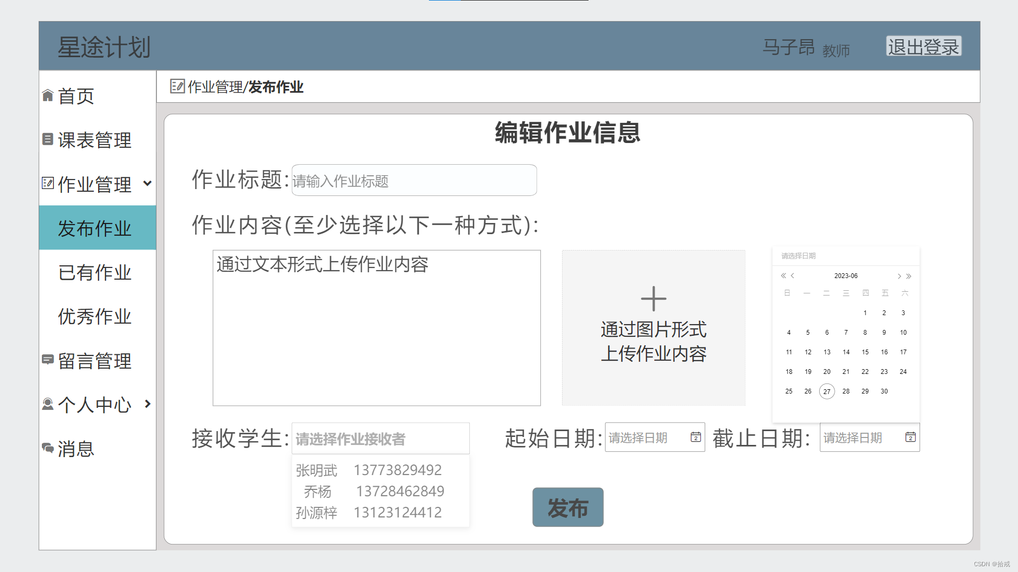Click the 消息 chat bubbles icon
The width and height of the screenshot is (1018, 572).
48,448
